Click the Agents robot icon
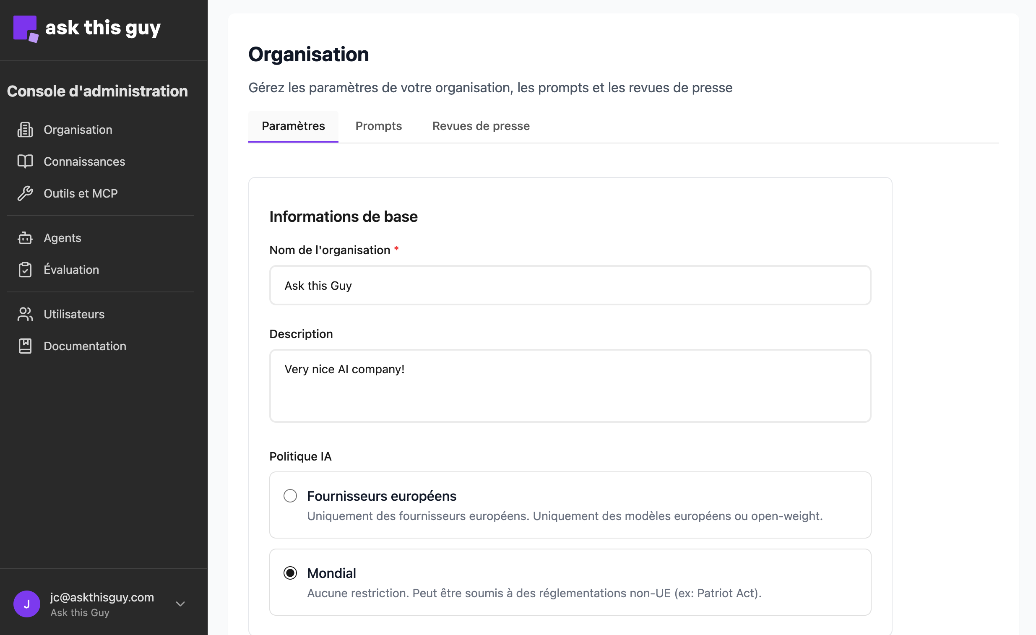 (x=25, y=237)
